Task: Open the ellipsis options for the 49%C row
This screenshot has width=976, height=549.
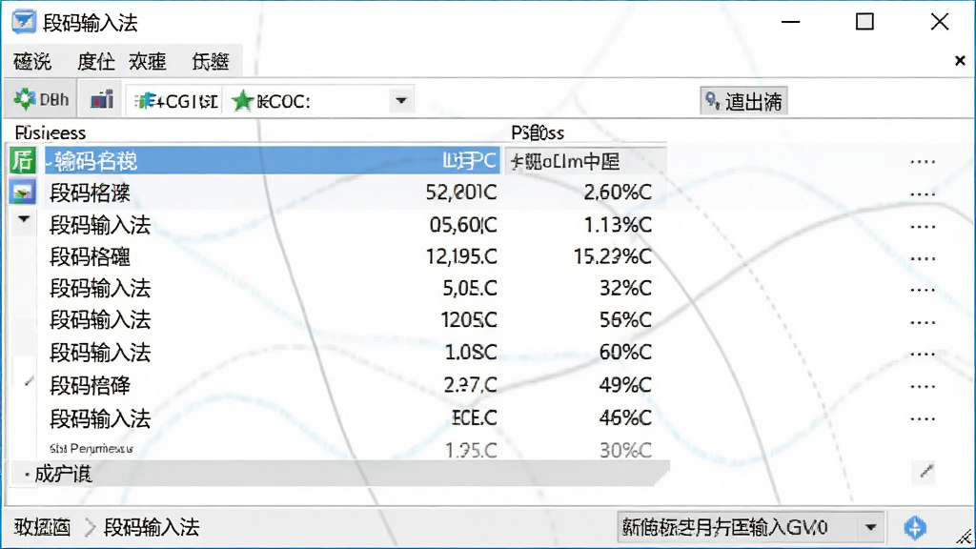Action: 923,387
